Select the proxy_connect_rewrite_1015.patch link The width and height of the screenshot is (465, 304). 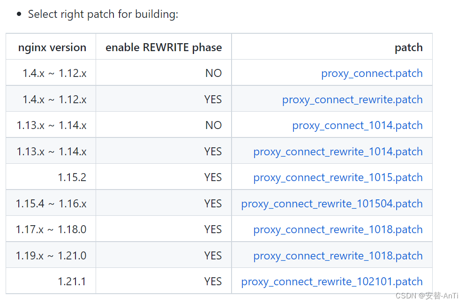point(338,177)
